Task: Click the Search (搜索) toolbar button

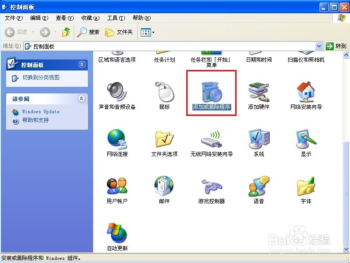Action: (88, 32)
